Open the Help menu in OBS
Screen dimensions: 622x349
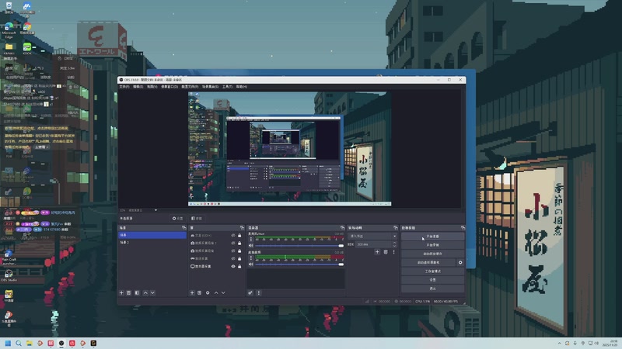(242, 87)
